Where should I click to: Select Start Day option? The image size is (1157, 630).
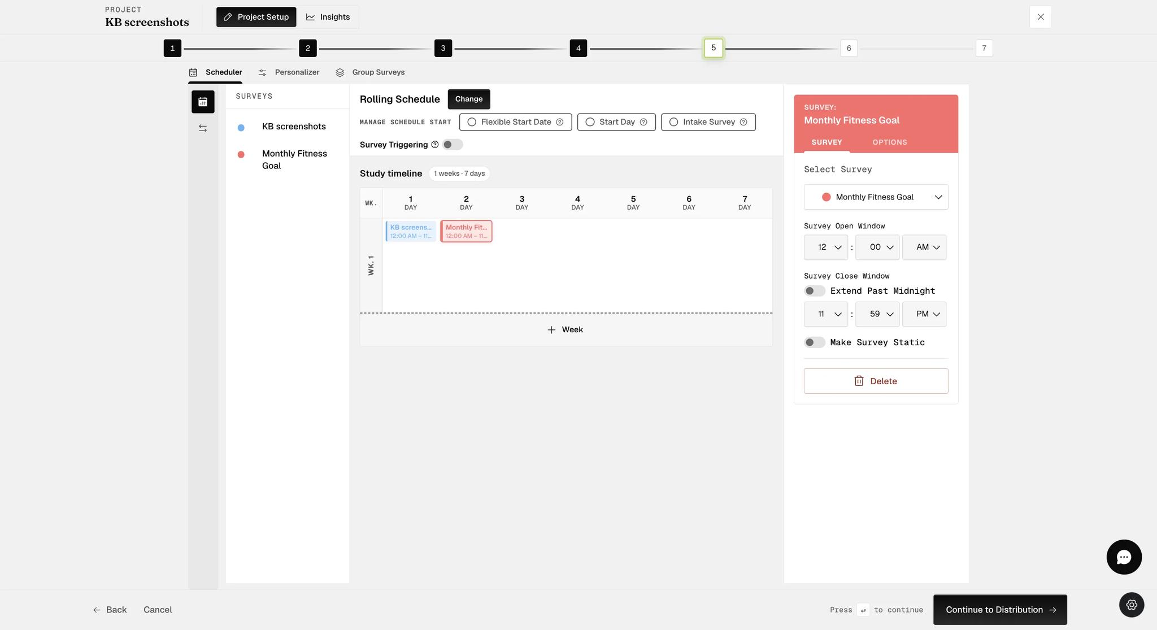616,122
